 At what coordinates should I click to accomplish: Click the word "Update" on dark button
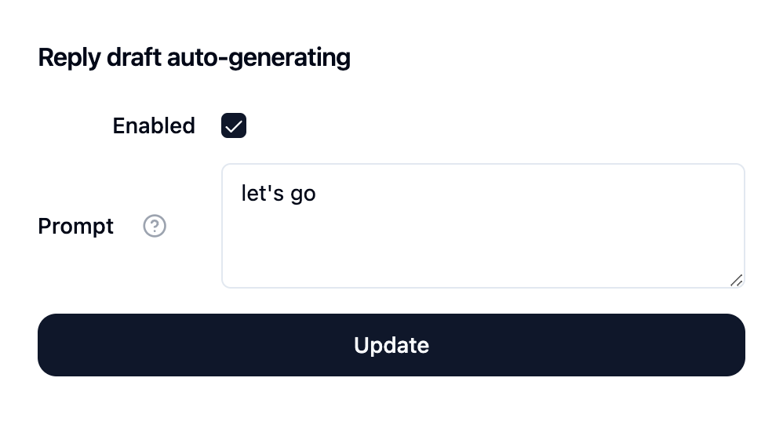point(391,345)
